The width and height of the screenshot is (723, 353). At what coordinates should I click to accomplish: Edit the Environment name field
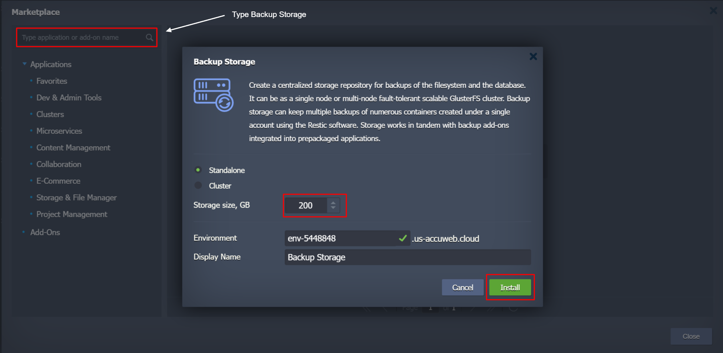pyautogui.click(x=340, y=238)
